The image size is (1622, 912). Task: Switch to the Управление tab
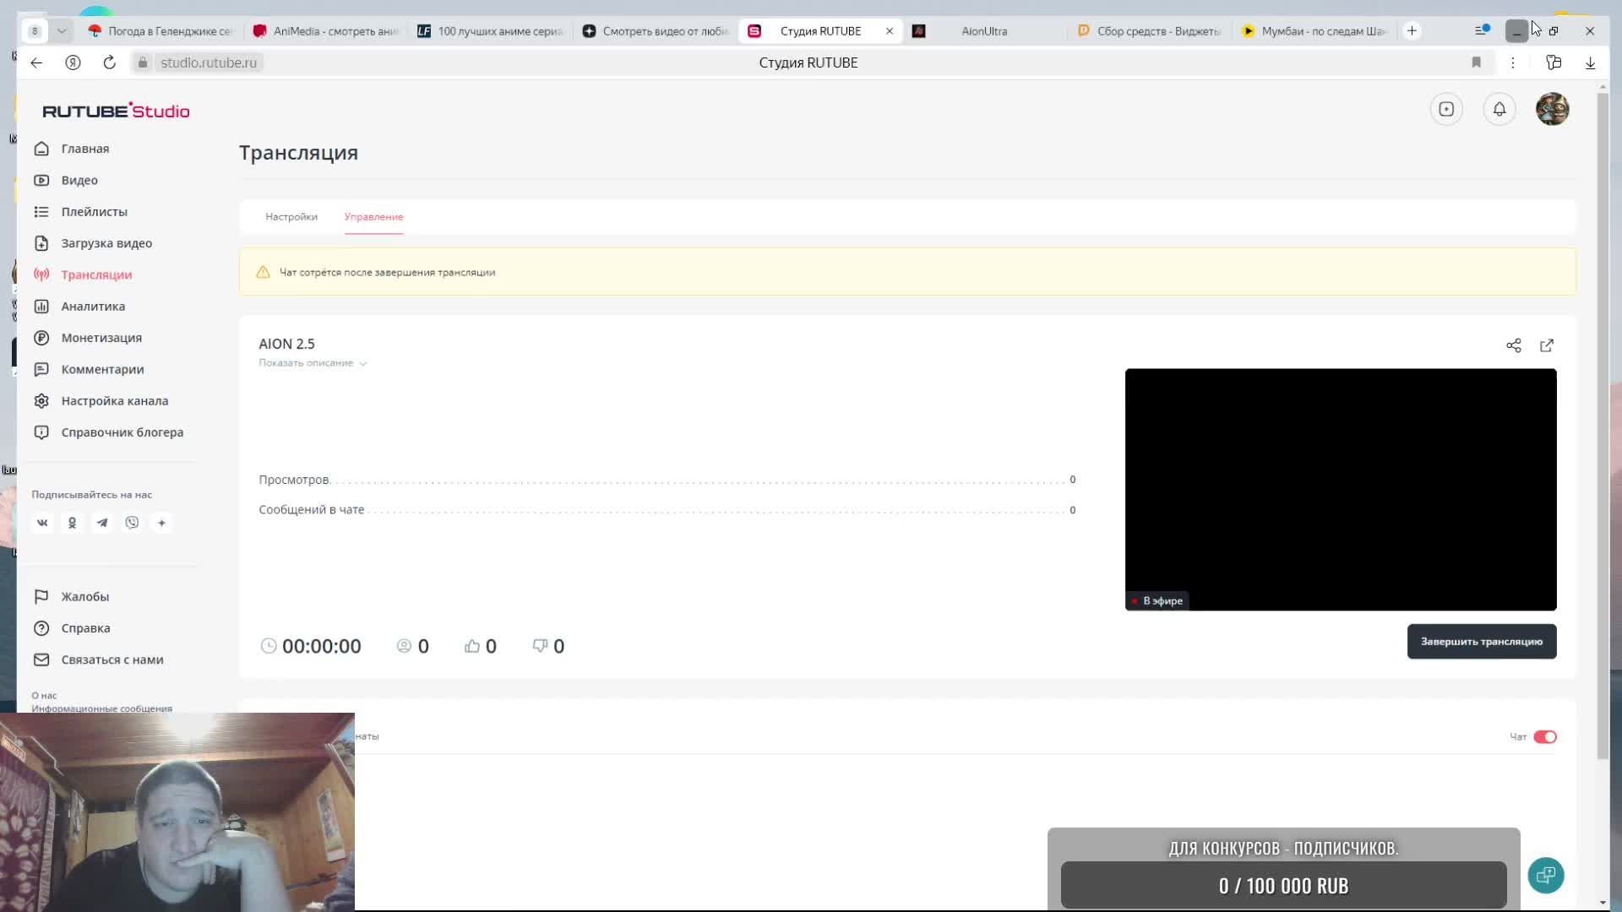click(x=373, y=217)
